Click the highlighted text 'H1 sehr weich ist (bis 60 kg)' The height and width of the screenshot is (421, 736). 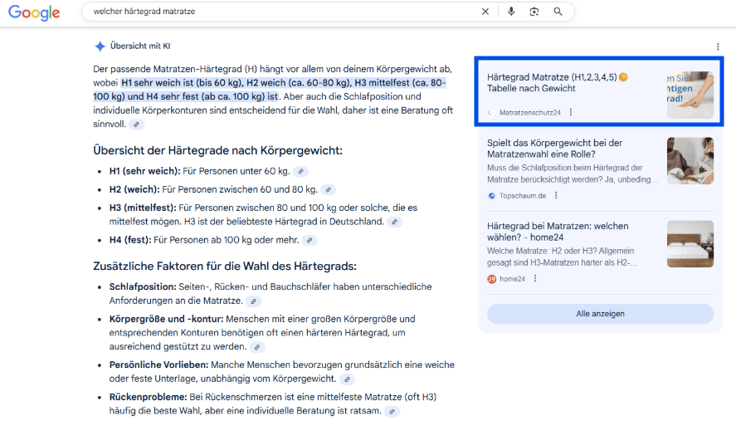(x=182, y=83)
